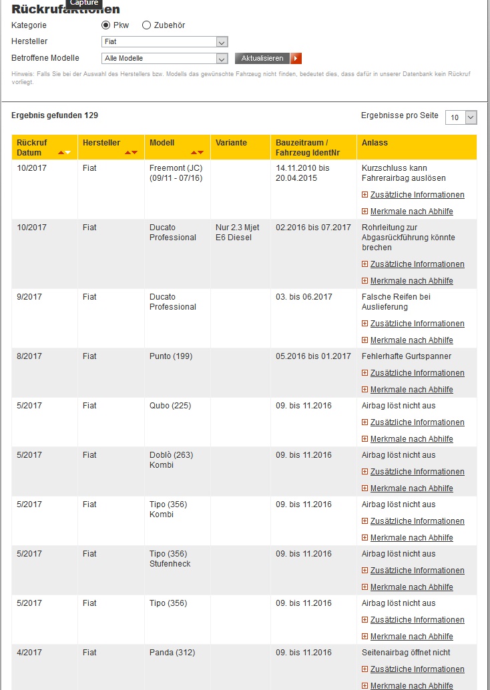Sort by Rückruf Datum using the arrow icons
Screen dimensions: 490x690
click(x=64, y=153)
